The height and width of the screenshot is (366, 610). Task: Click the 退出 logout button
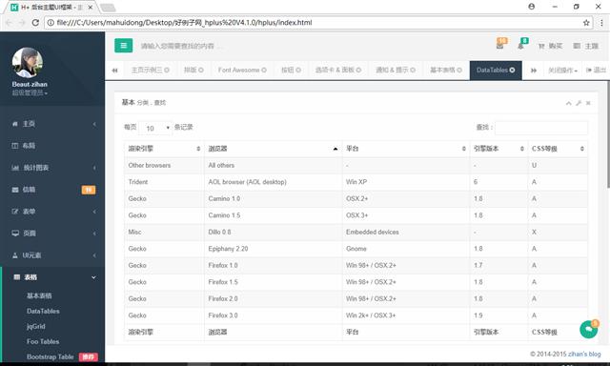596,70
